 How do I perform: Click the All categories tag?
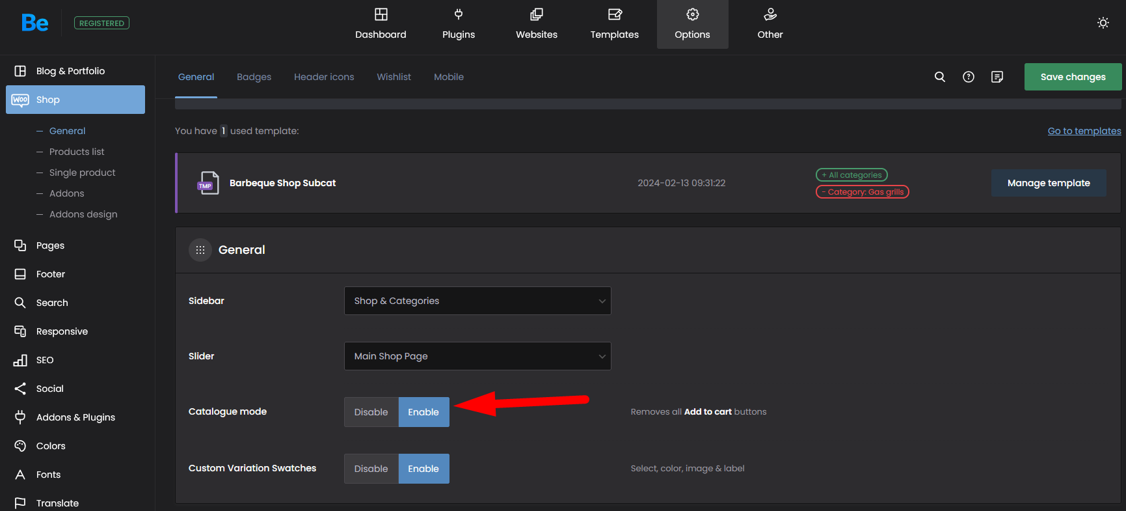(851, 174)
